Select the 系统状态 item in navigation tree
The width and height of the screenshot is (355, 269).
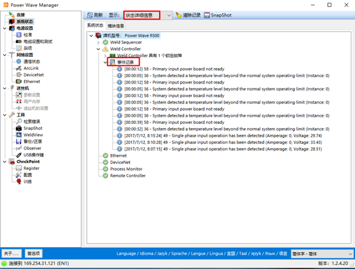click(x=25, y=21)
